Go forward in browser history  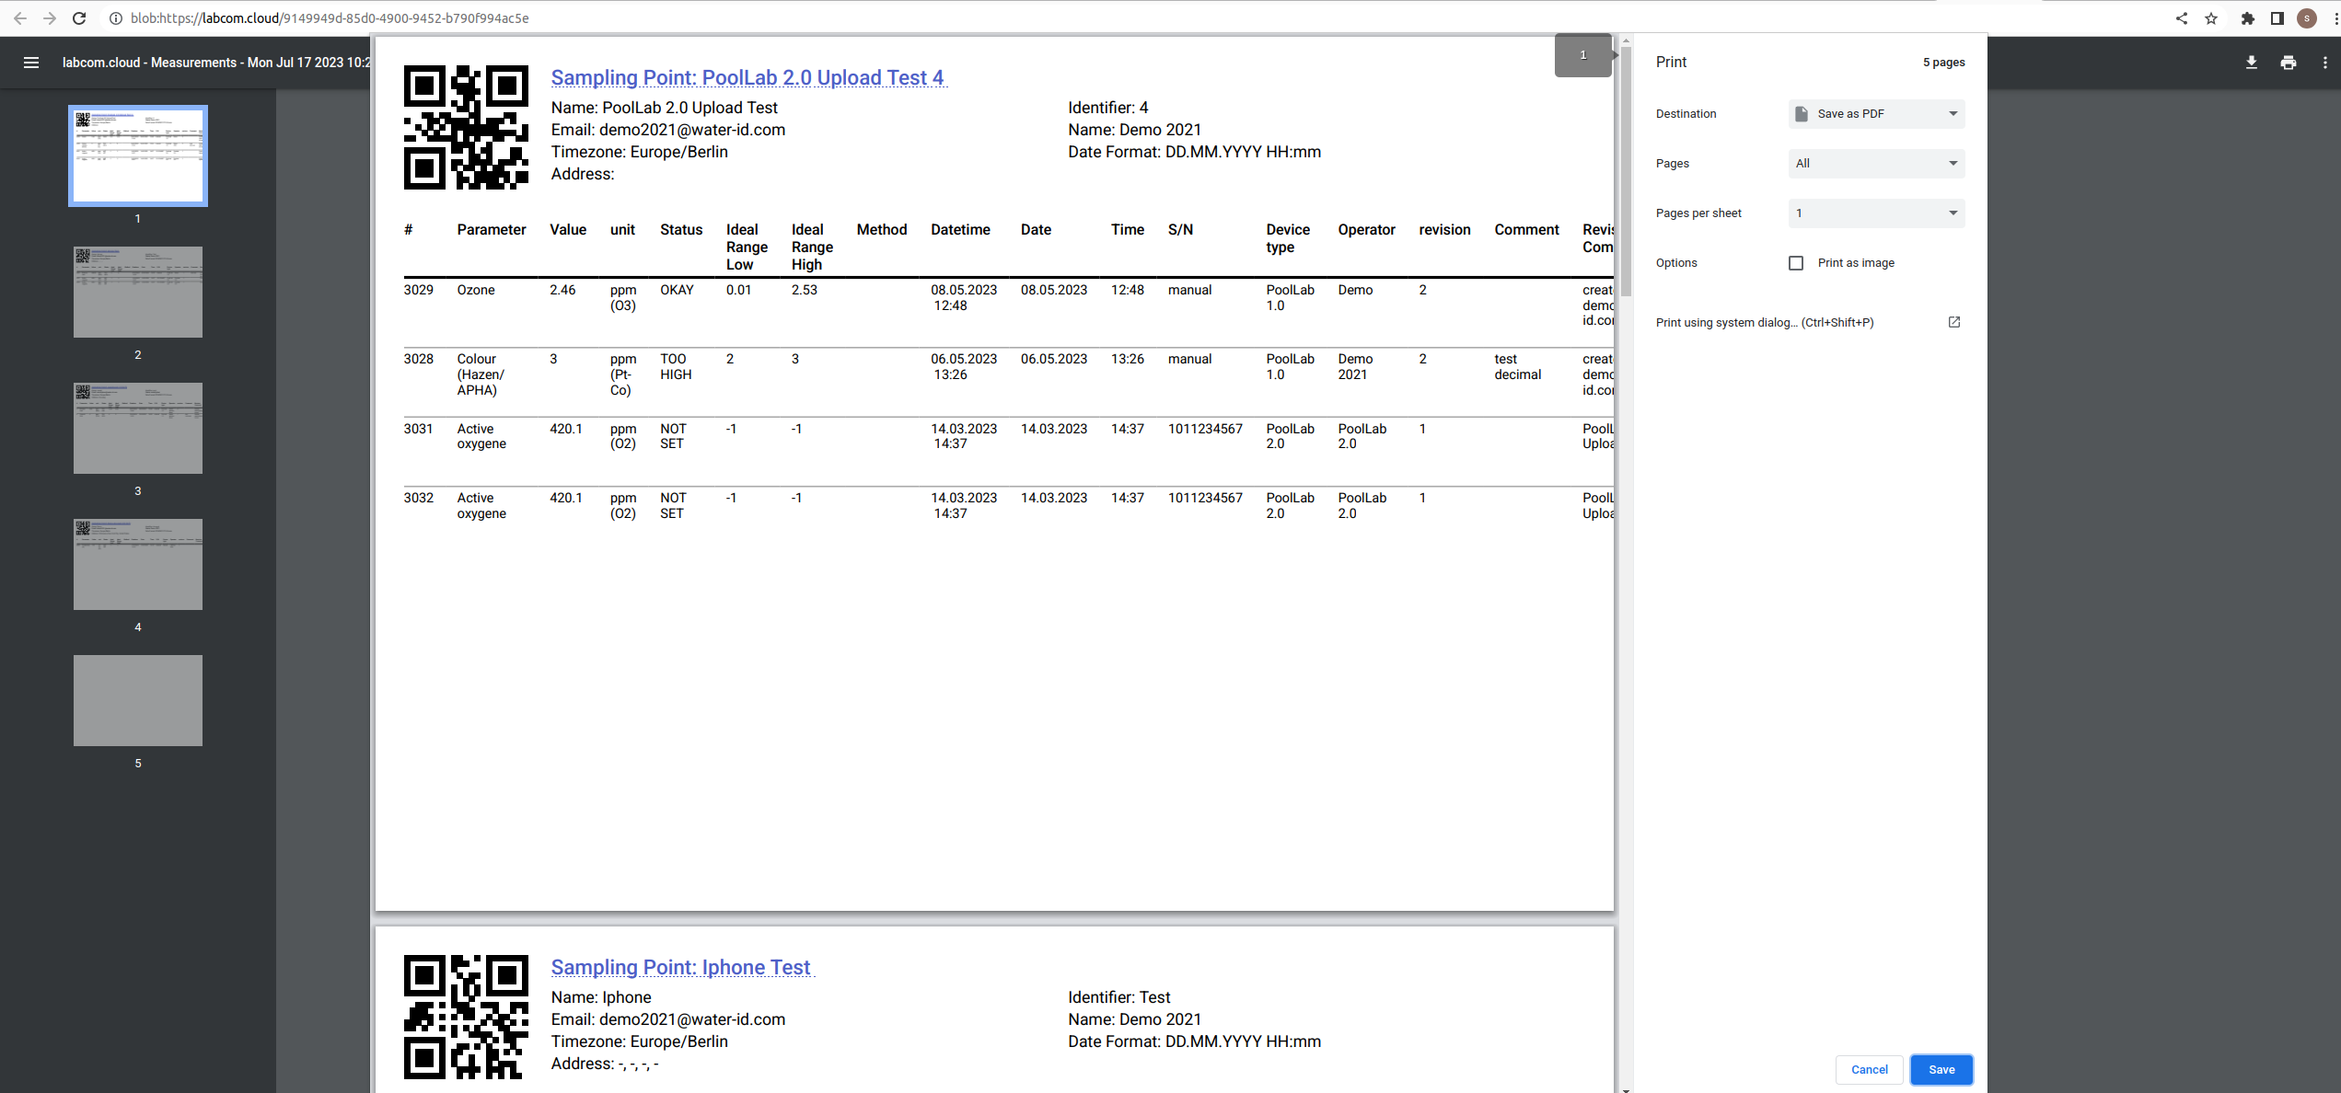[50, 18]
